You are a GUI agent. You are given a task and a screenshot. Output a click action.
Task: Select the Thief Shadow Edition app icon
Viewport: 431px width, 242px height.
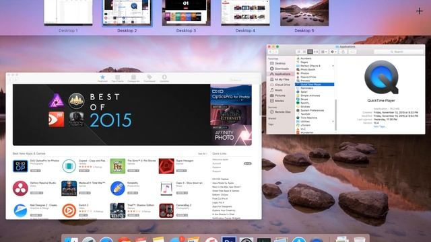click(118, 210)
